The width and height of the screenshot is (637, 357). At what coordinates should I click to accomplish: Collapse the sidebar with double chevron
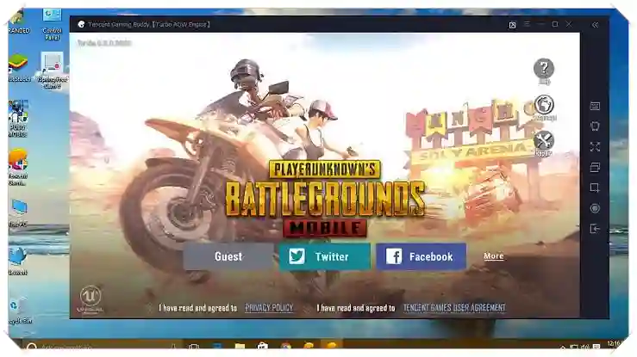tap(595, 25)
